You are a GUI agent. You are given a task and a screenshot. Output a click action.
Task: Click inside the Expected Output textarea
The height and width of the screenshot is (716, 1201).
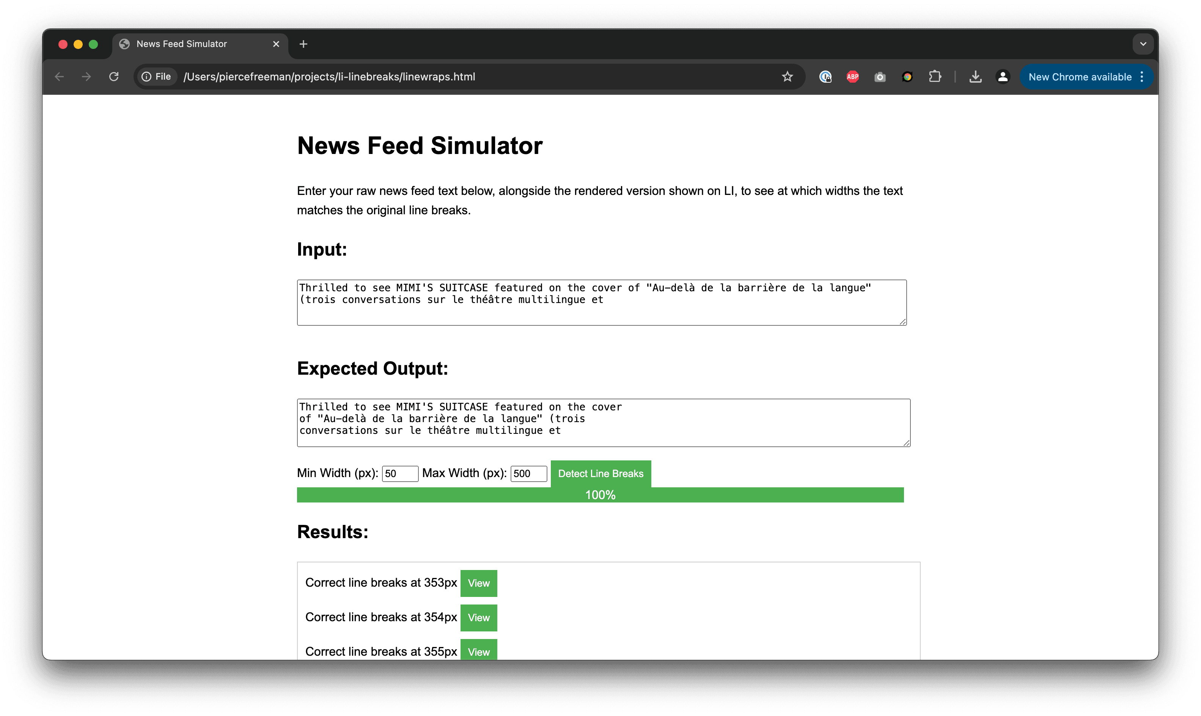click(604, 422)
